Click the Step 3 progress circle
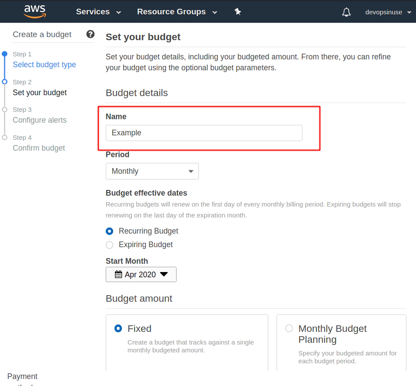Screen dimensions: 416x386 [4, 110]
